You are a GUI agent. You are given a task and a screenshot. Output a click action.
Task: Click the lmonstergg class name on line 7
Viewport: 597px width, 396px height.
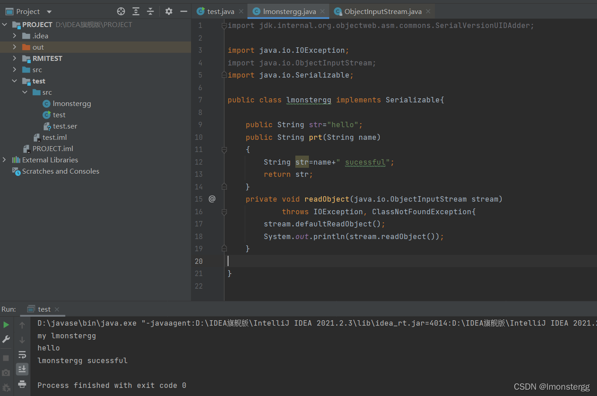pyautogui.click(x=309, y=100)
